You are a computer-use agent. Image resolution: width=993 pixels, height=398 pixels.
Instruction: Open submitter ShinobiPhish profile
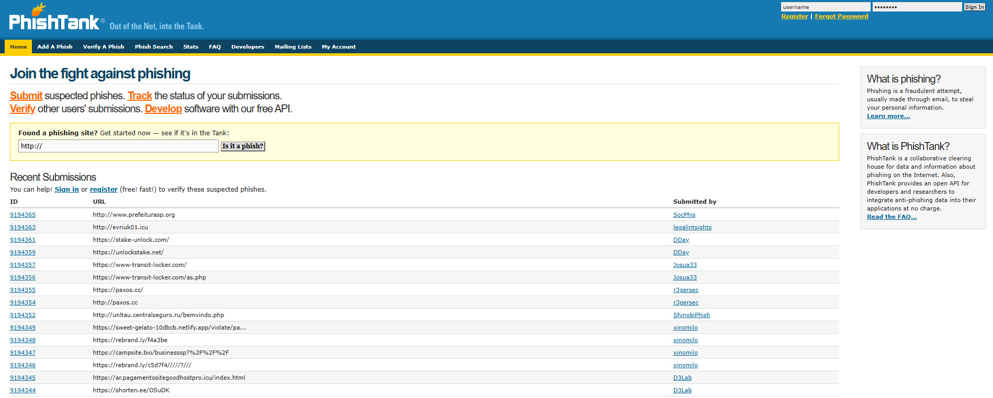pyautogui.click(x=691, y=315)
